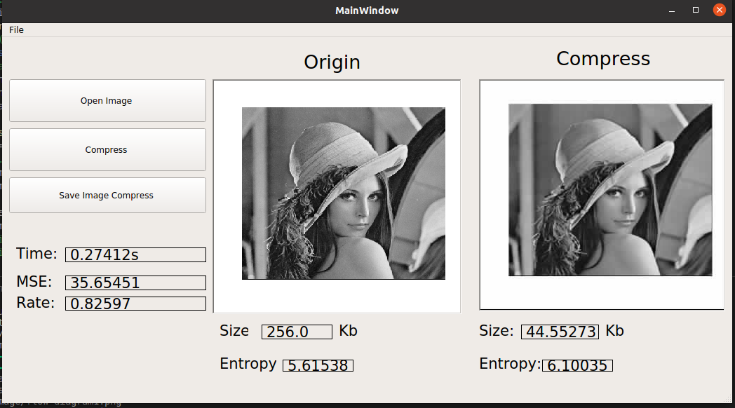Click the original image Size field 256.0
This screenshot has height=408, width=735.
tap(297, 332)
